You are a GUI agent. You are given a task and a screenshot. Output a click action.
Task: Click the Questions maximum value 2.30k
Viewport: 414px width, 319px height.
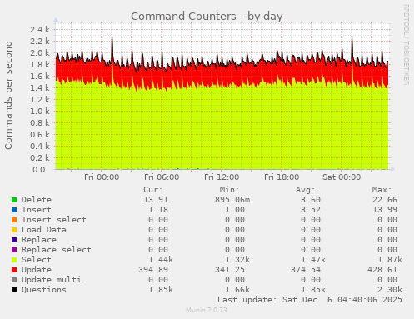coord(390,290)
